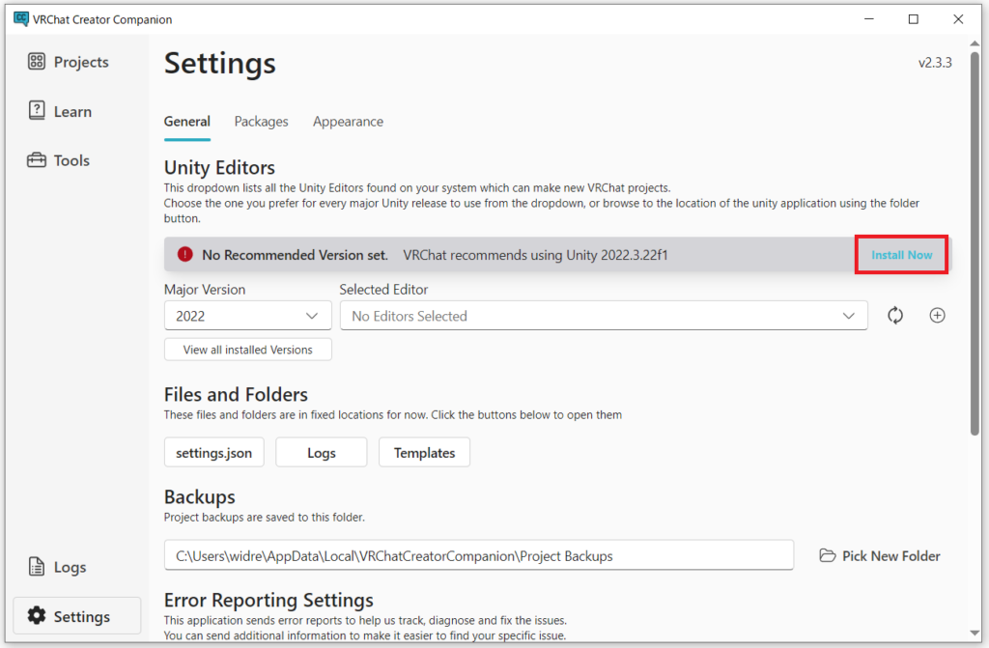The height and width of the screenshot is (648, 989).
Task: Open the Selected Editor dropdown
Action: pos(604,316)
